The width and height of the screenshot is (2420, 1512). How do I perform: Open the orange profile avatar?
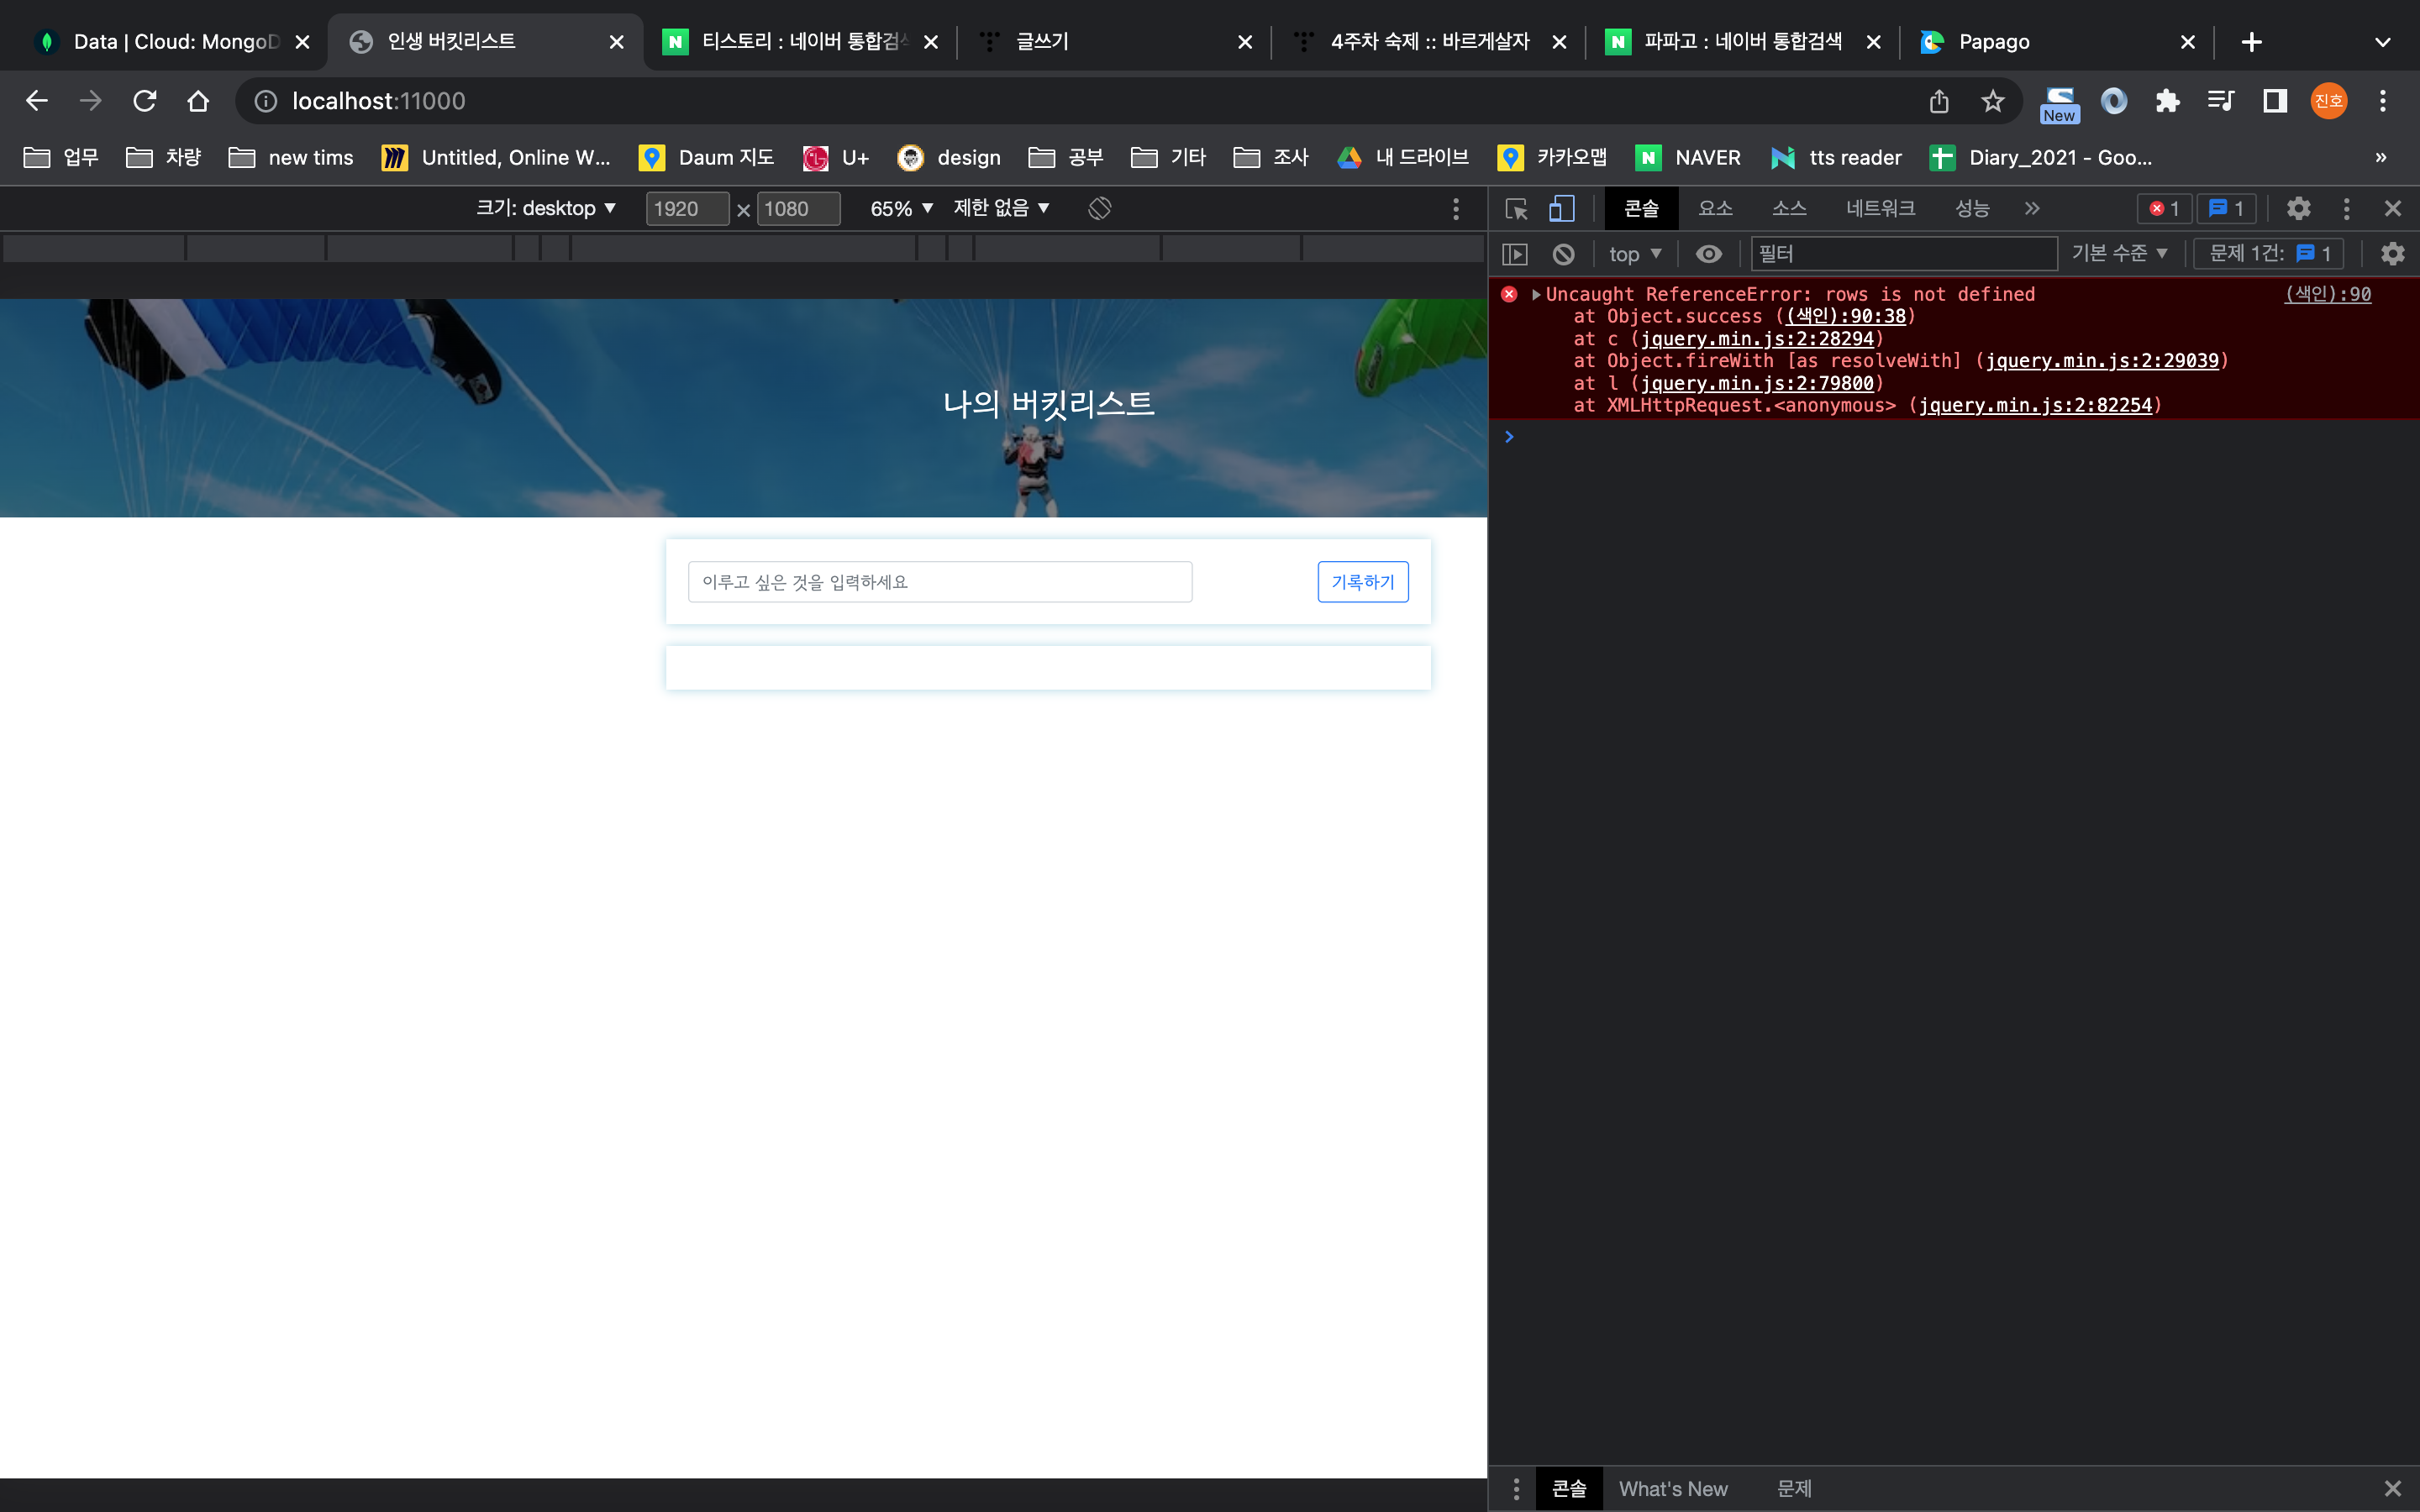tap(2329, 101)
